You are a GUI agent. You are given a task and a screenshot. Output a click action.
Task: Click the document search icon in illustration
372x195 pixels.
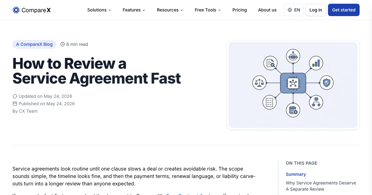pos(270,63)
